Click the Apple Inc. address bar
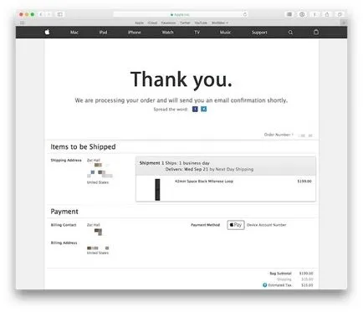 [x=180, y=14]
